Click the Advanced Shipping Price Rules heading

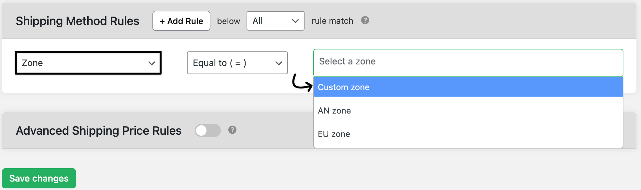pos(99,130)
